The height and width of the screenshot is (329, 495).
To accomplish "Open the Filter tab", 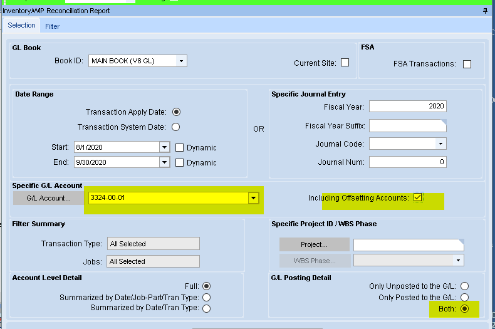I will [x=52, y=26].
